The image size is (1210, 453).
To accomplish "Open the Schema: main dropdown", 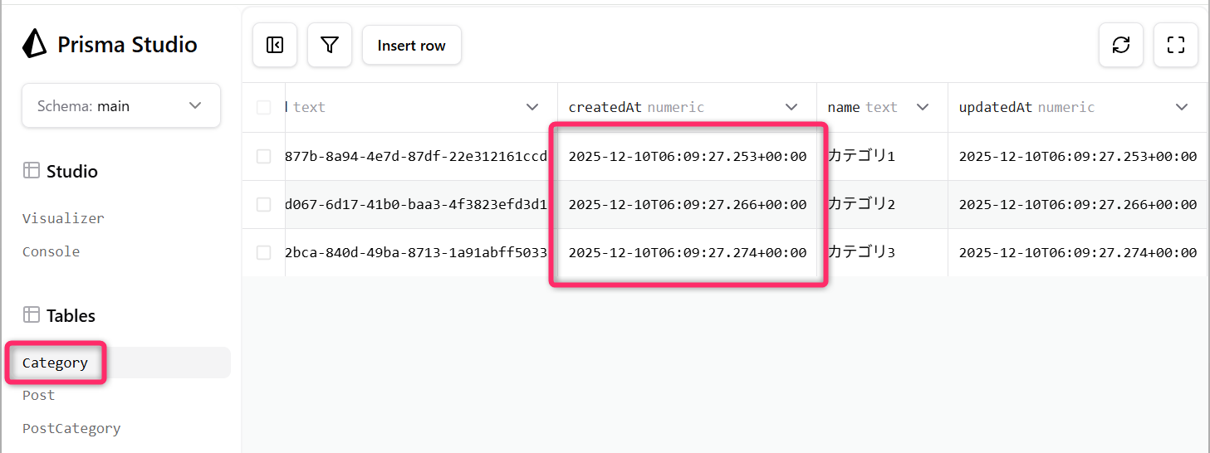I will pos(121,106).
